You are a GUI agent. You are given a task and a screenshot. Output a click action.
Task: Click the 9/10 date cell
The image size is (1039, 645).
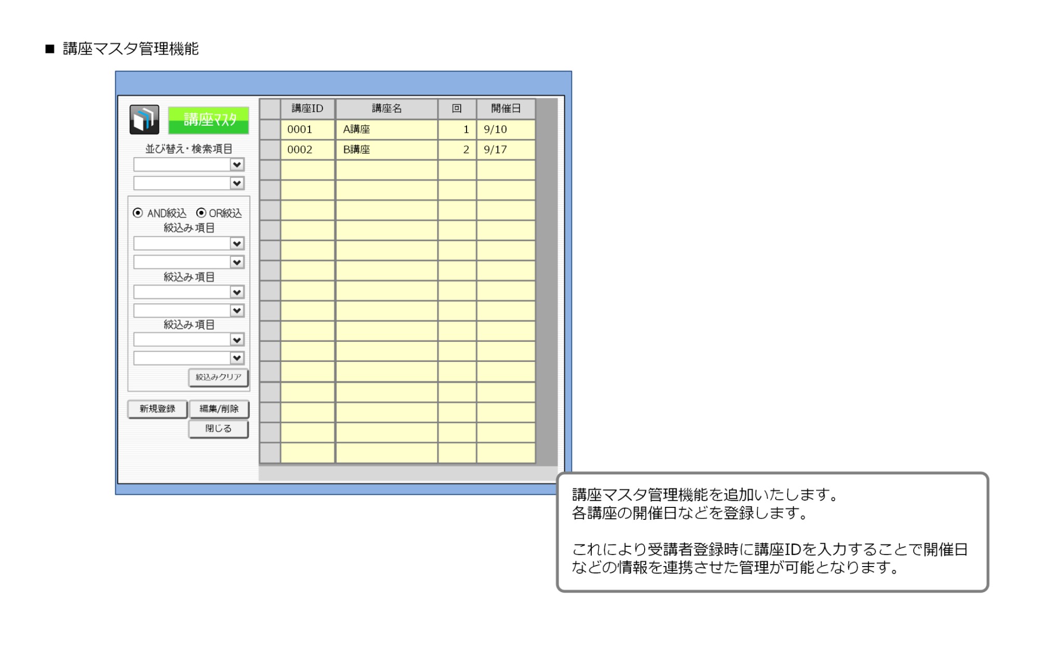(506, 129)
